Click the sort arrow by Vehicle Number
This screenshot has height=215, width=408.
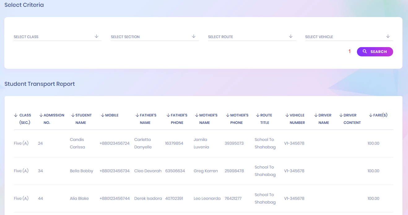(287, 115)
